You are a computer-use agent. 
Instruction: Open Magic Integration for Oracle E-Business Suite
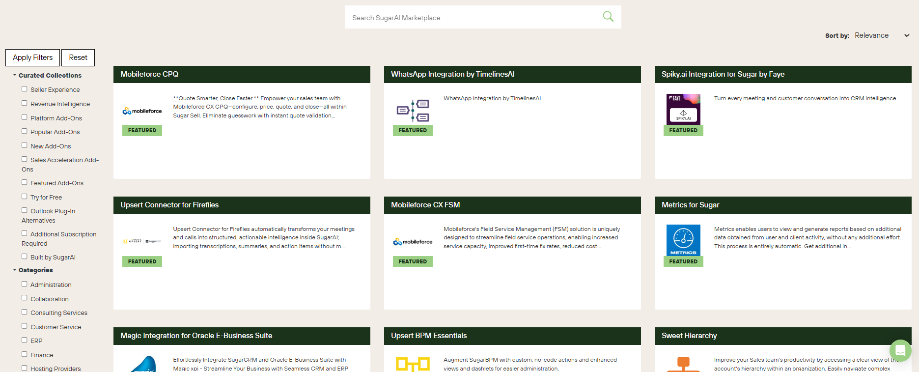click(x=196, y=336)
